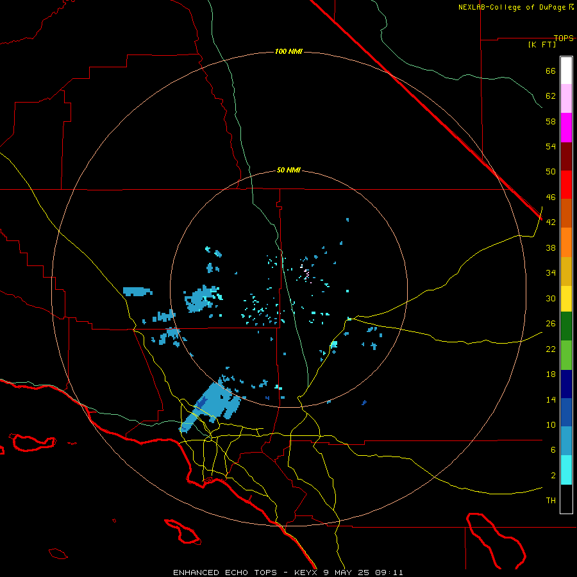Click the '66' legend value
This screenshot has height=577, width=577.
[x=551, y=71]
